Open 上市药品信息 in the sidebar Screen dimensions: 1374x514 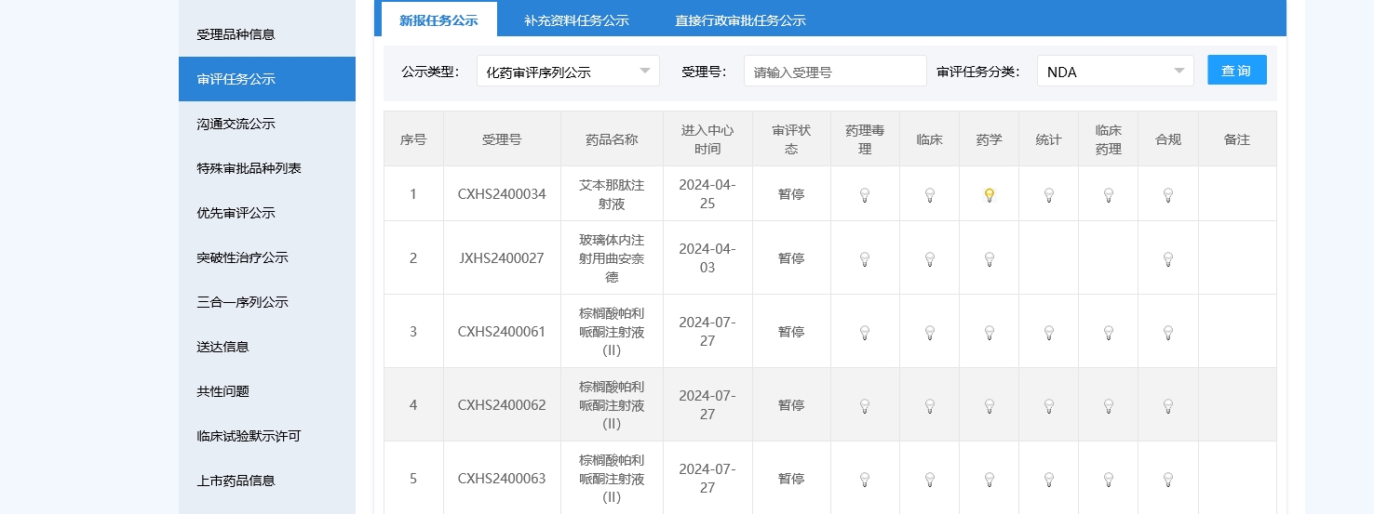coord(267,481)
